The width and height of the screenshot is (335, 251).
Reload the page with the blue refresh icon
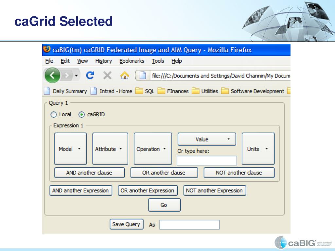click(90, 75)
